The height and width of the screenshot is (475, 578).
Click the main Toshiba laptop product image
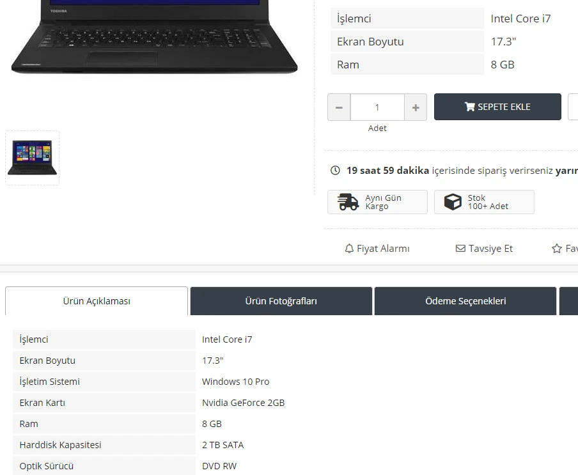155,37
